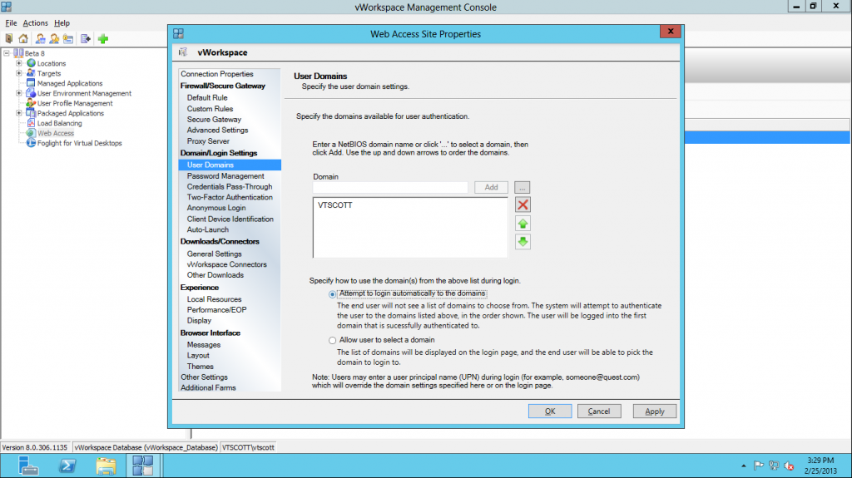Image resolution: width=852 pixels, height=478 pixels.
Task: Go to Connection Properties page
Action: (217, 74)
